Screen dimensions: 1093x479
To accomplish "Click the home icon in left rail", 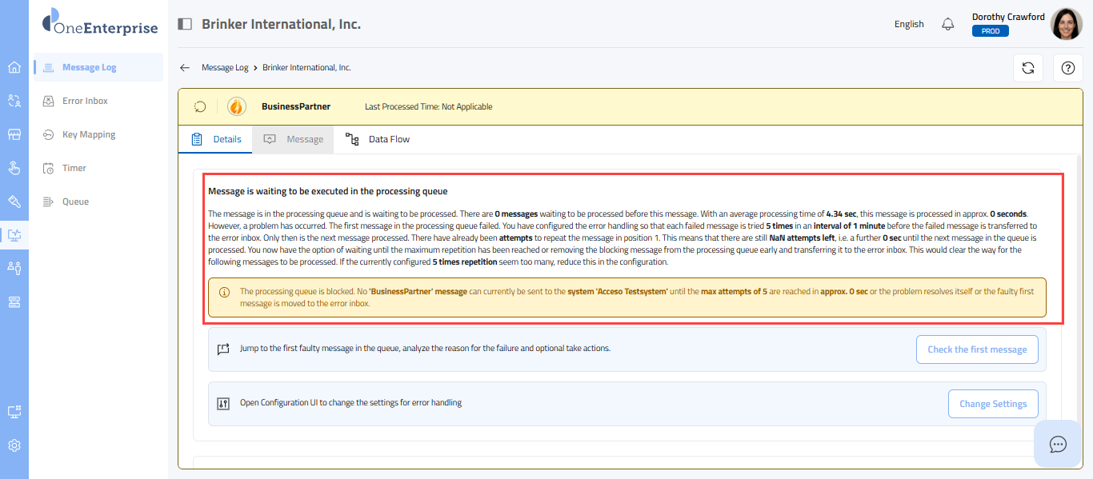I will (x=14, y=67).
